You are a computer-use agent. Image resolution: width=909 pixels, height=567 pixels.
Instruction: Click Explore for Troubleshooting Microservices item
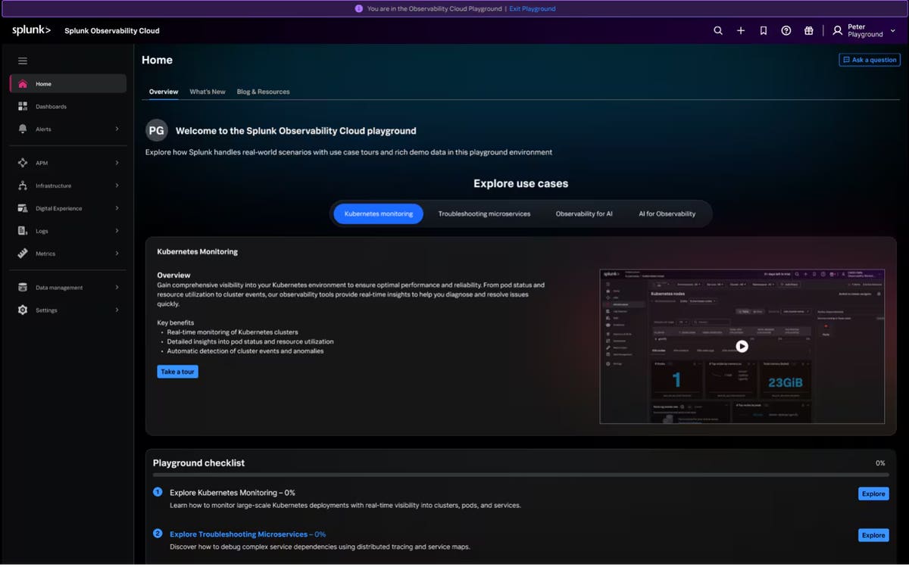(873, 535)
